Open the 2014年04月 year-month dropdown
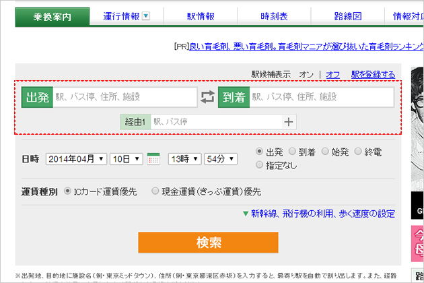Image resolution: width=424 pixels, height=283 pixels. click(76, 159)
